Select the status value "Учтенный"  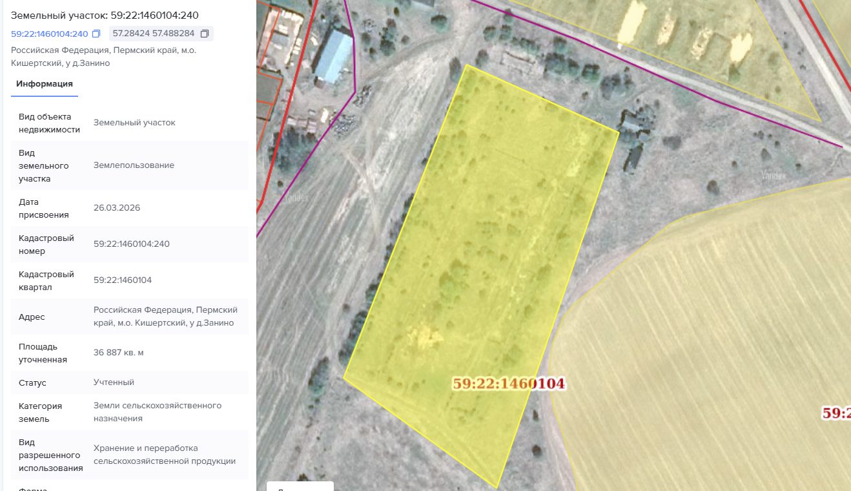[114, 382]
